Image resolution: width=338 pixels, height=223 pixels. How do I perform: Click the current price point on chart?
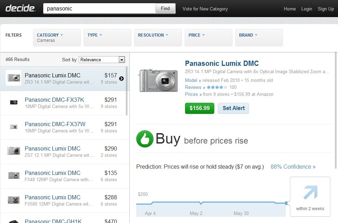click(x=286, y=203)
